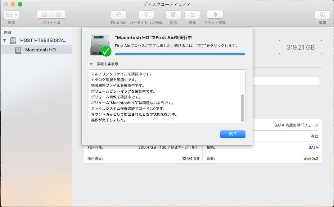The image size is (334, 207).
Task: Select the Macintosh HD volume
Action: [40, 50]
